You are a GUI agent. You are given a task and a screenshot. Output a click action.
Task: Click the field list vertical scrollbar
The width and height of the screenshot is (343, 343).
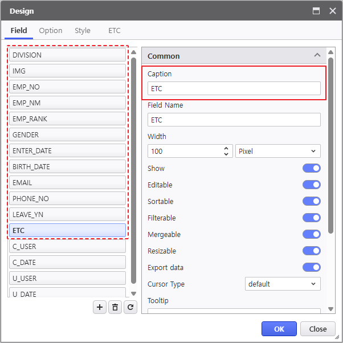[x=134, y=171]
